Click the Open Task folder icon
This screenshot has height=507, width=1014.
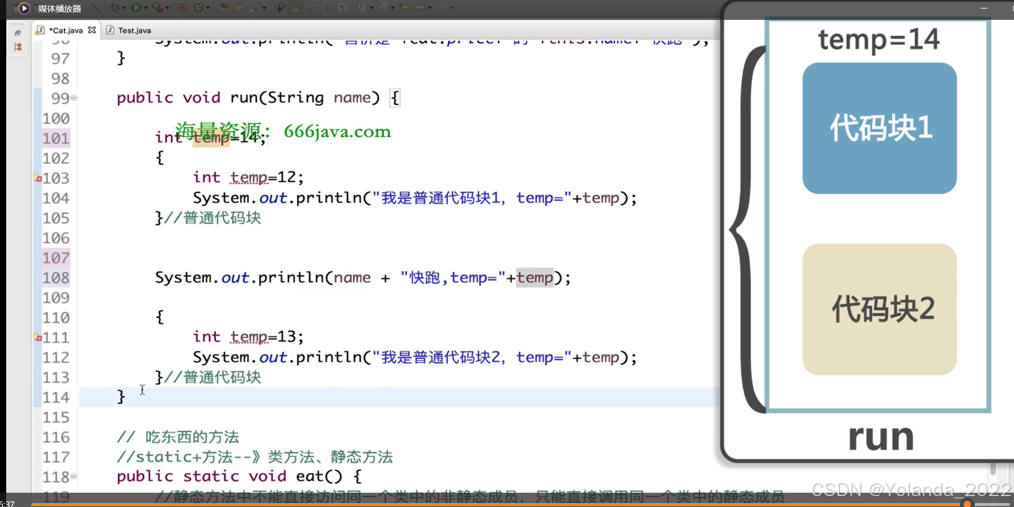[238, 8]
